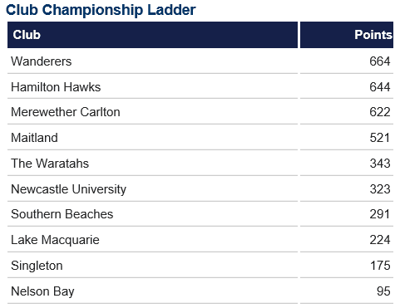
Task: Click Wanderers' points value 664
Action: coord(380,61)
